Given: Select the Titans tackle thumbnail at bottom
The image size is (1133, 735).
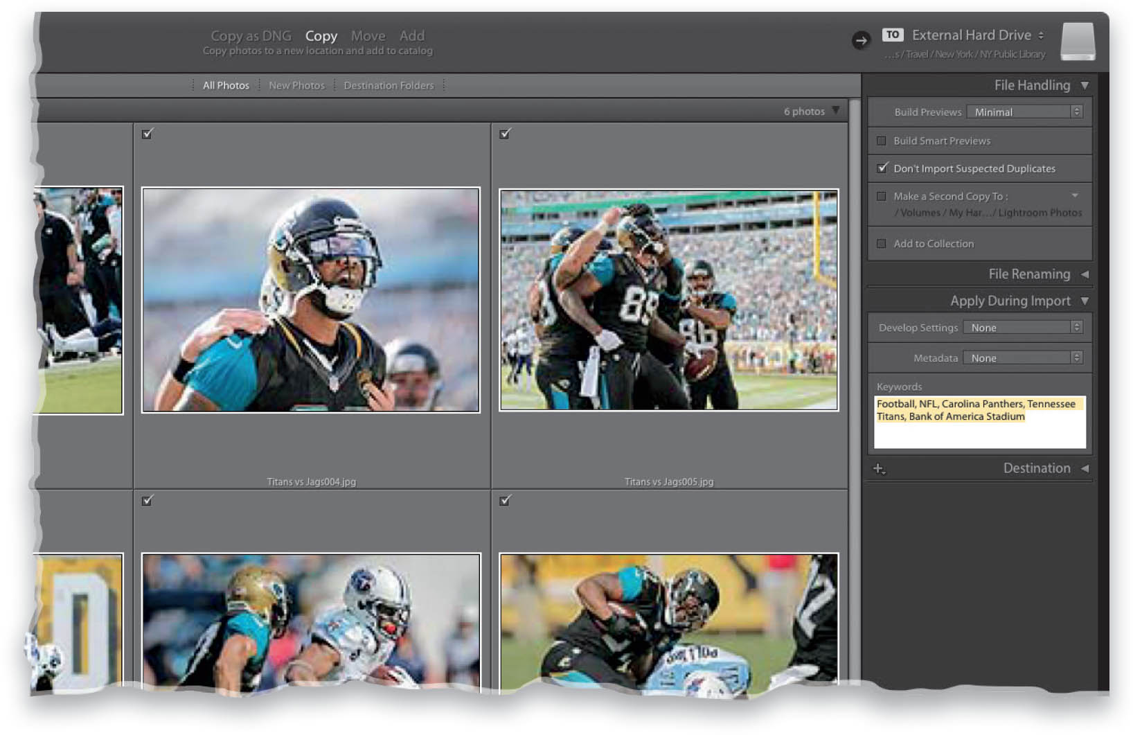Looking at the screenshot, I should coord(311,621).
